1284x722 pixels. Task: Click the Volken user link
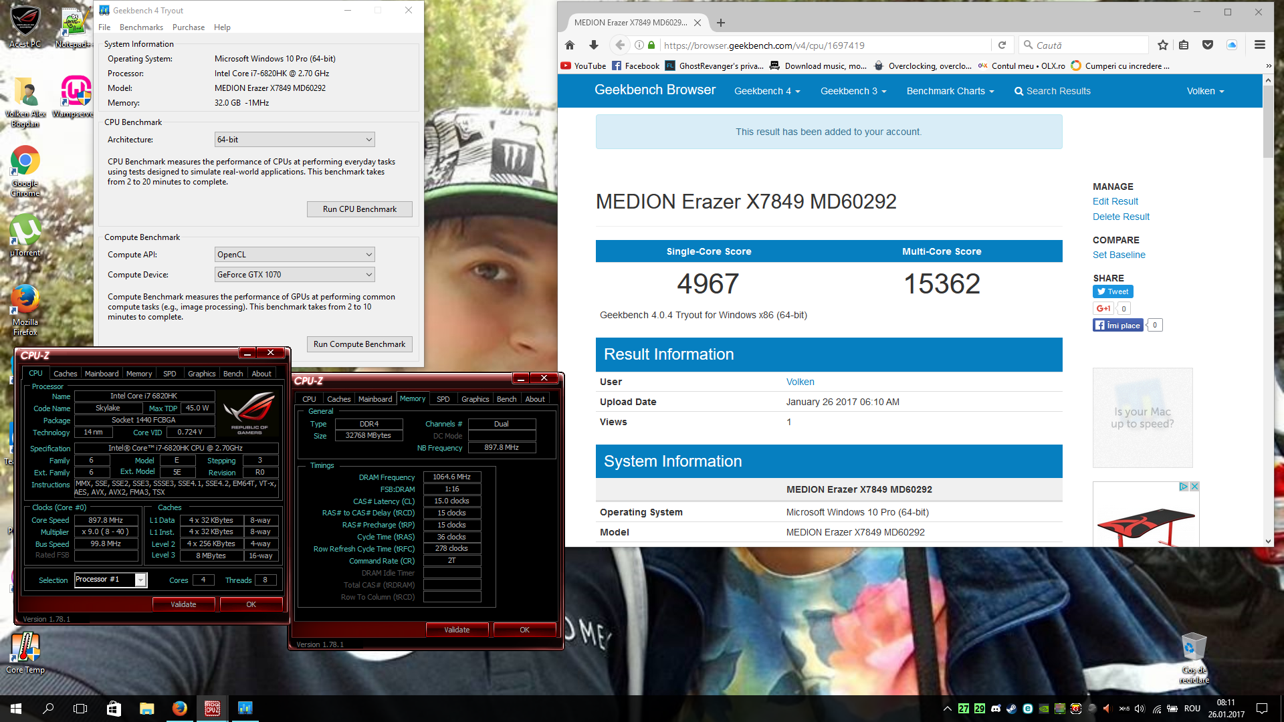[x=800, y=382]
